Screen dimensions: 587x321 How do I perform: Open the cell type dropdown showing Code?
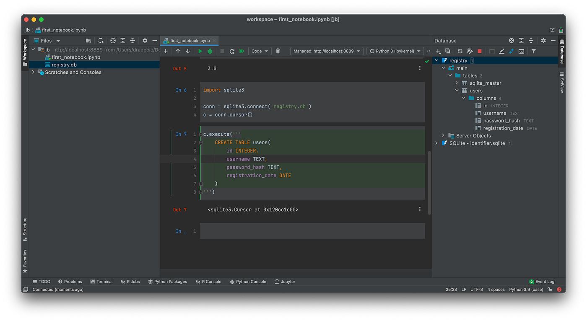pos(259,51)
